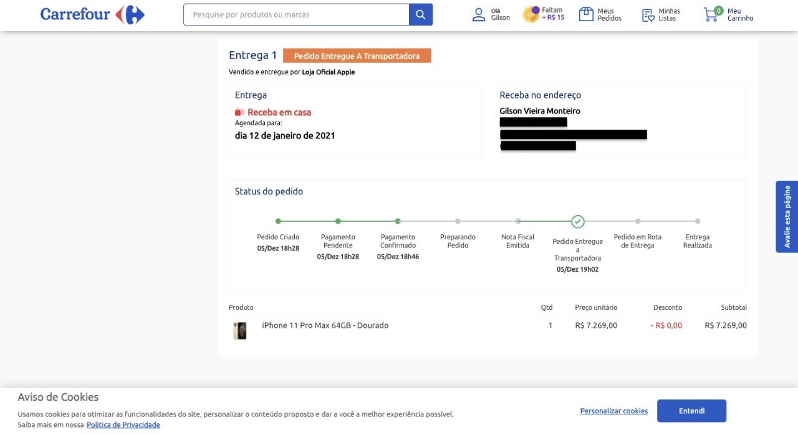Screen dimensions: 798x435
Task: Click the Entrega Realizada status marker
Action: point(698,221)
